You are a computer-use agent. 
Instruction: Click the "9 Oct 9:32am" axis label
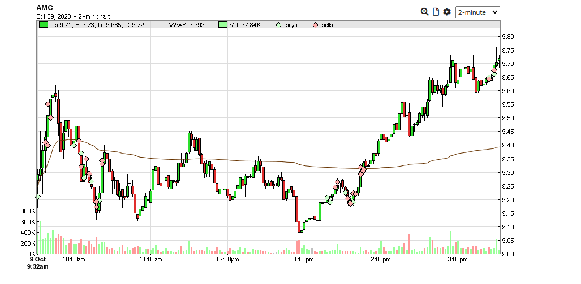(37, 263)
